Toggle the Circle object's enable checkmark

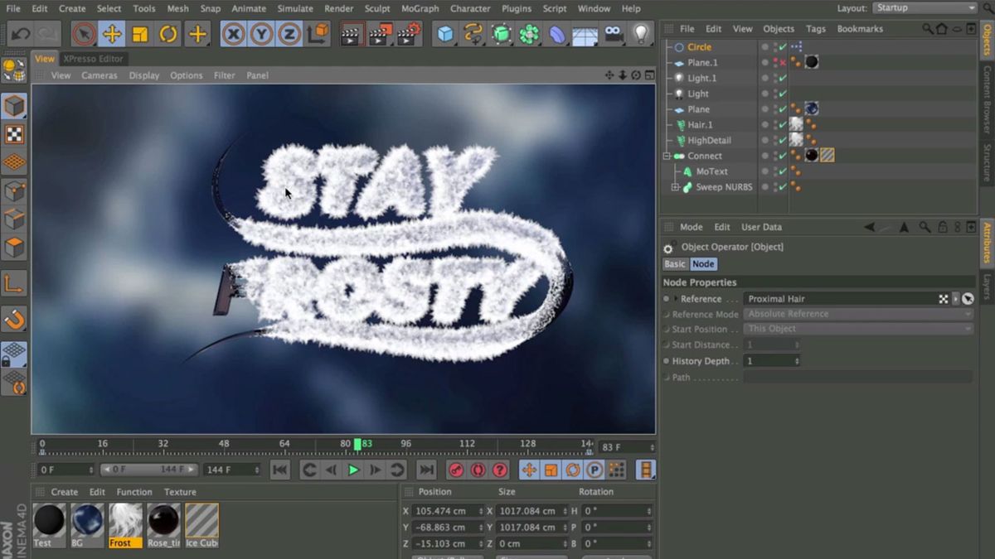click(783, 47)
